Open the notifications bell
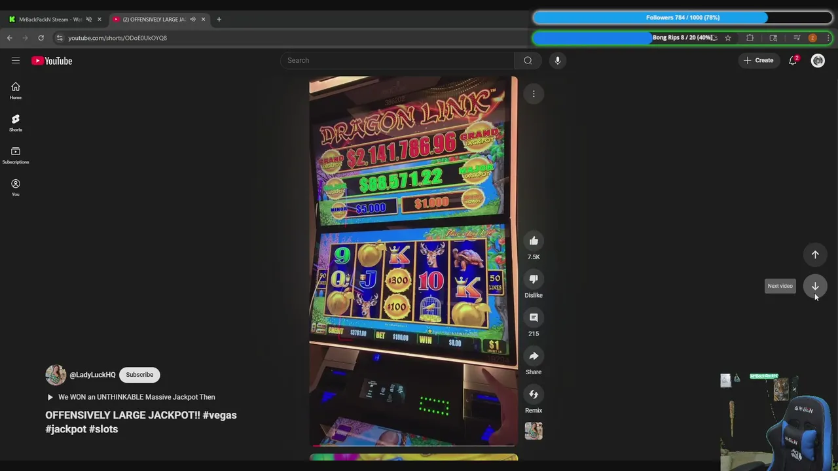838x471 pixels. [x=793, y=60]
